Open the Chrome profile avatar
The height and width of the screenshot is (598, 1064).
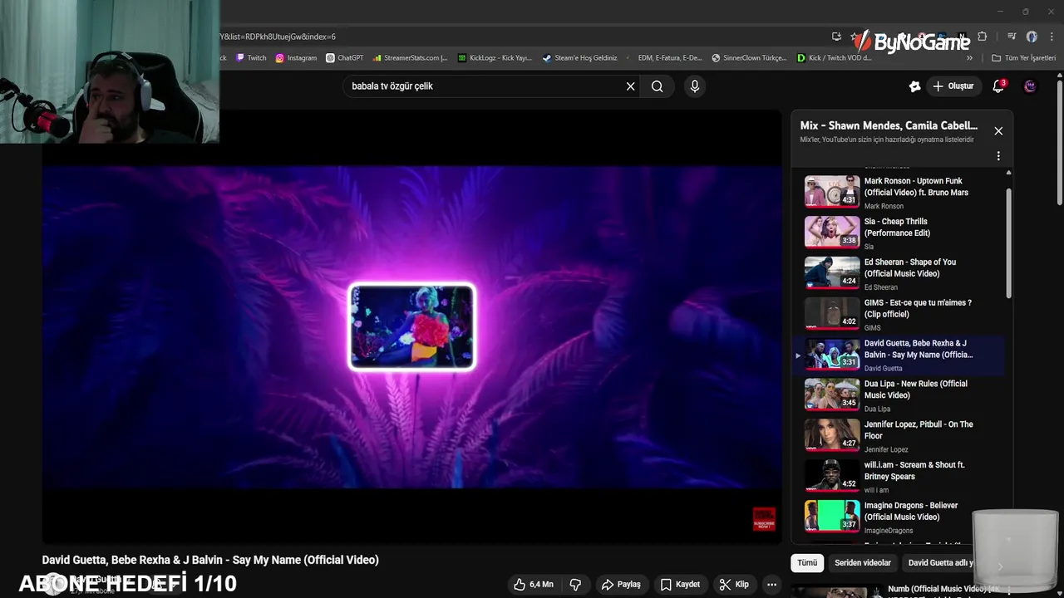pyautogui.click(x=1032, y=37)
